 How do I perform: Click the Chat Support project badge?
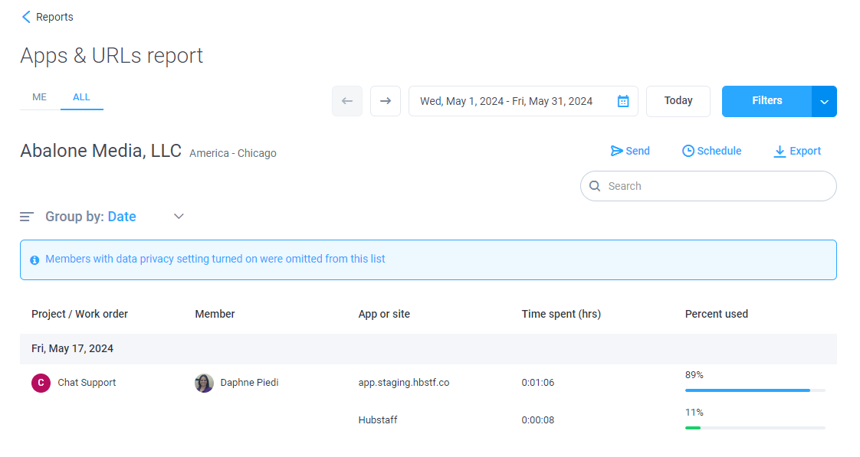click(41, 383)
